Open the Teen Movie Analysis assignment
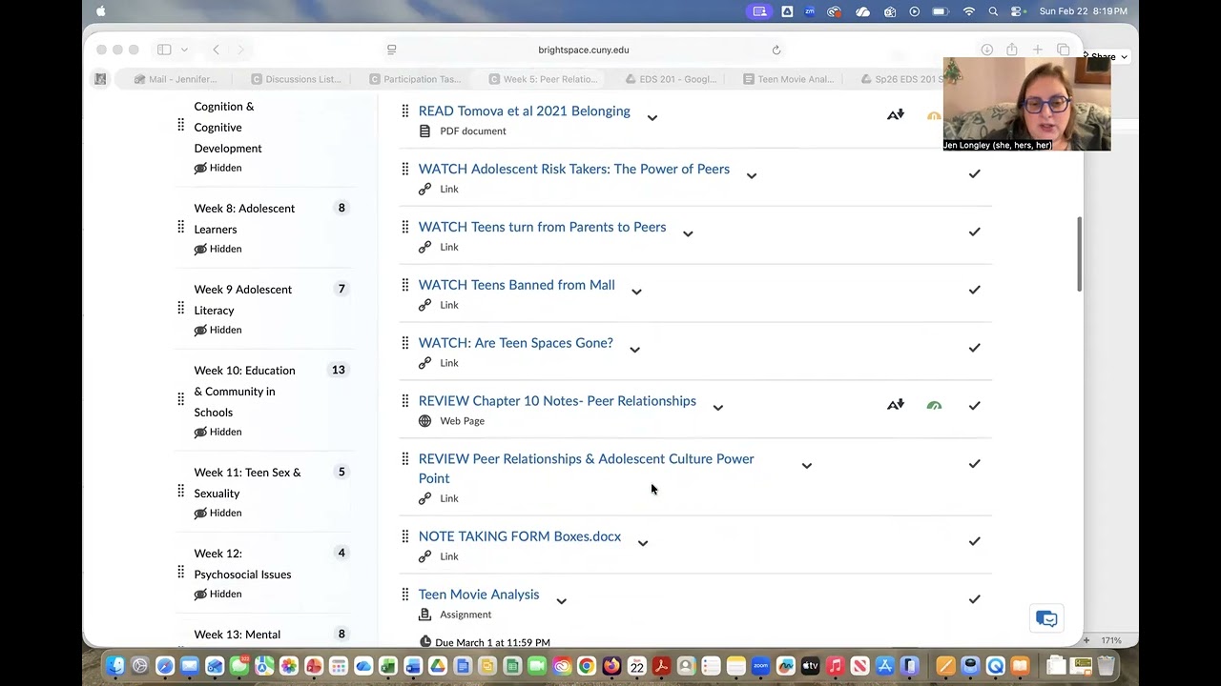Image resolution: width=1221 pixels, height=686 pixels. (479, 595)
